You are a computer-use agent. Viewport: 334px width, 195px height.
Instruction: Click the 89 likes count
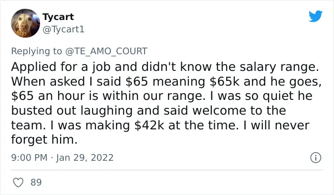36,183
